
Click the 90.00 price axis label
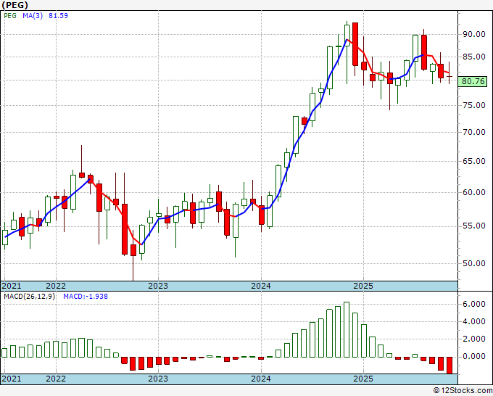(474, 34)
